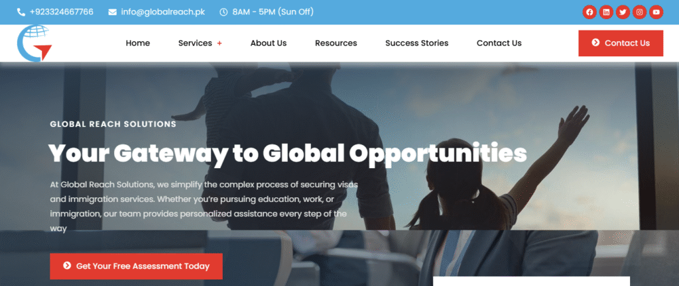Open the Resources menu item
Viewport: 679px width, 286px height.
pos(336,43)
